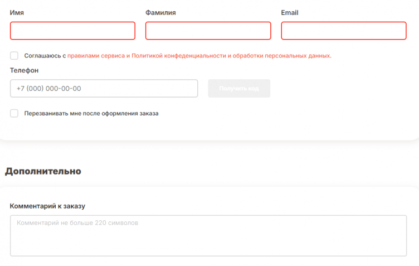The height and width of the screenshot is (266, 419).
Task: Click the Дополнительно section heading
Action: pyautogui.click(x=43, y=171)
